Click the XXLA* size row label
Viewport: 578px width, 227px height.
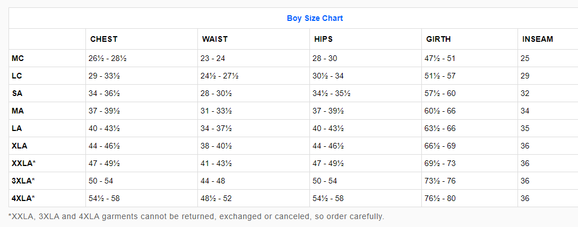click(24, 163)
